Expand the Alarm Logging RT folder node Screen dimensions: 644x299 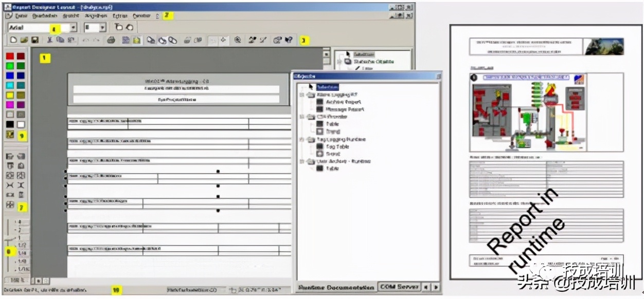(x=302, y=95)
